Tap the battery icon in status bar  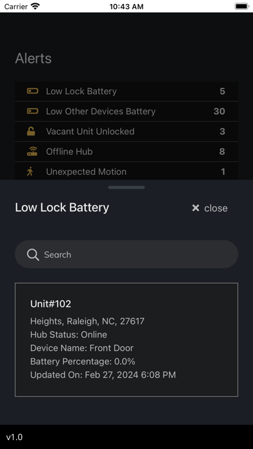click(x=242, y=6)
